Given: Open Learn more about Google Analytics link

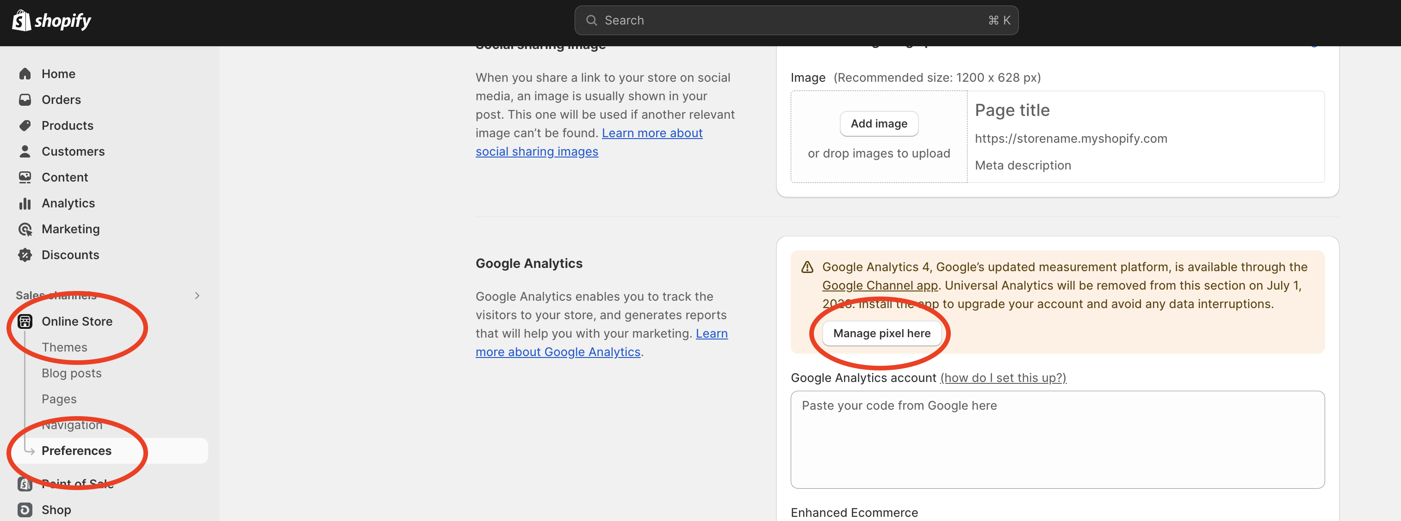Looking at the screenshot, I should point(601,342).
